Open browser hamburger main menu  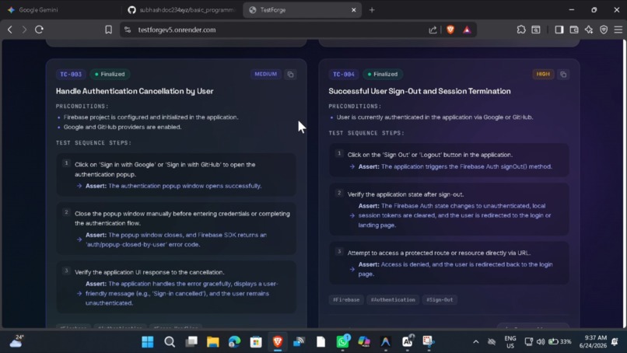(x=618, y=30)
